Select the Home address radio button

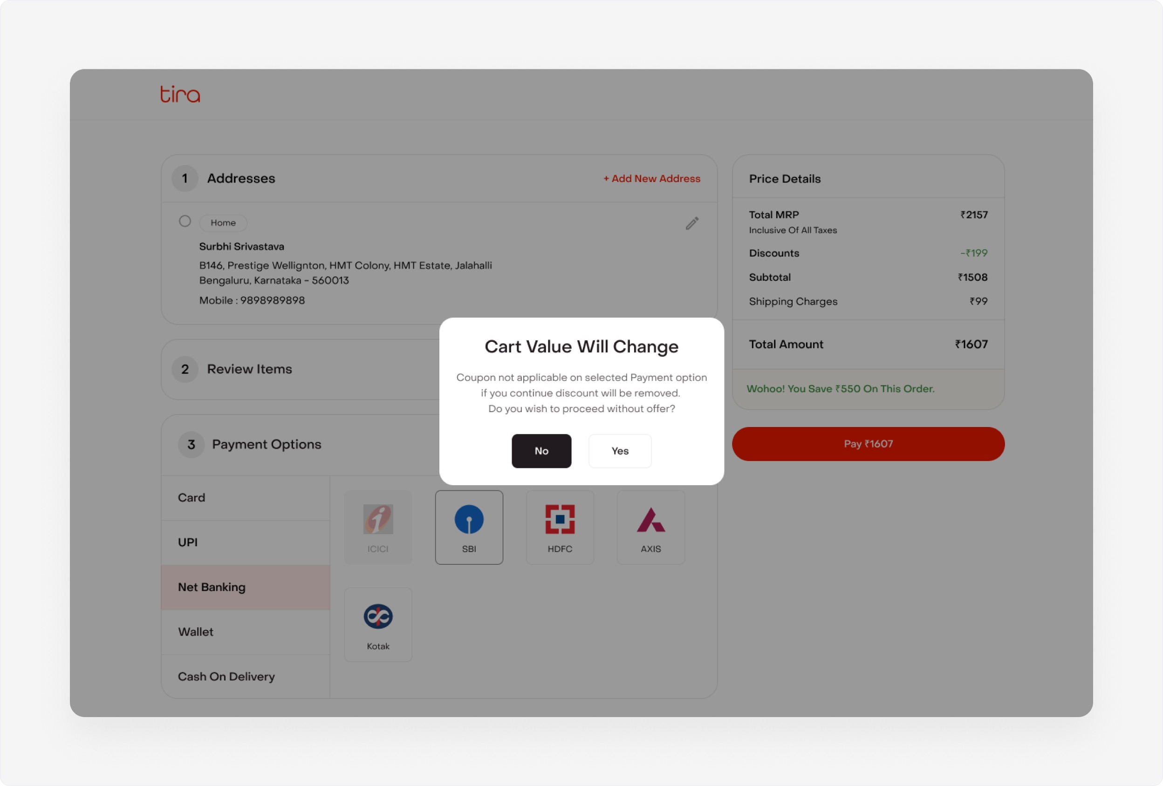185,221
